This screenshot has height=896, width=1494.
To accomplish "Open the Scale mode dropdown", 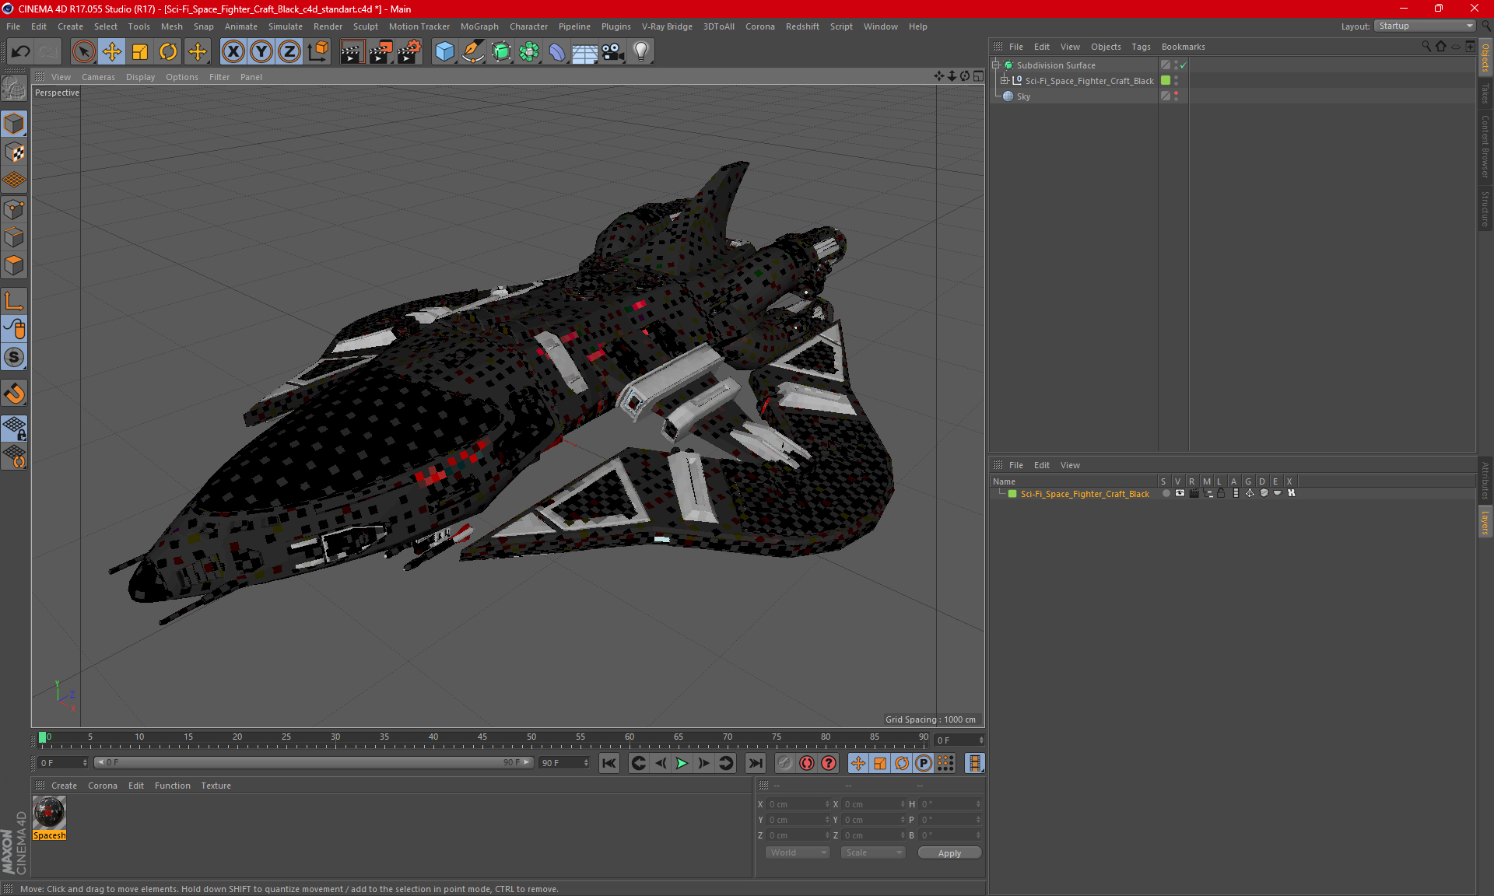I will pos(873,852).
